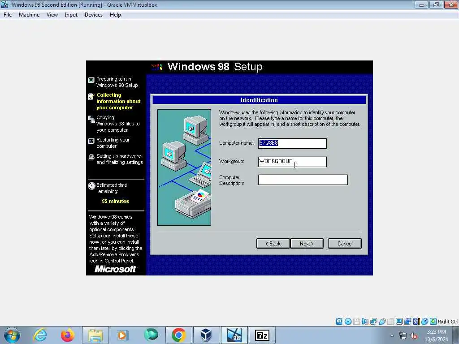
Task: Click the muted volume tray icon
Action: (414, 336)
